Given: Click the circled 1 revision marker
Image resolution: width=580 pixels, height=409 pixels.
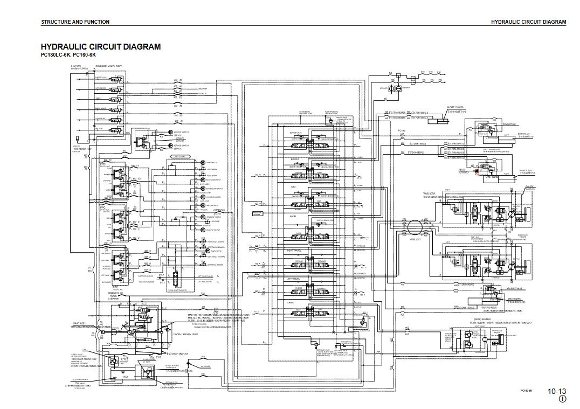Looking at the screenshot, I should coord(562,399).
